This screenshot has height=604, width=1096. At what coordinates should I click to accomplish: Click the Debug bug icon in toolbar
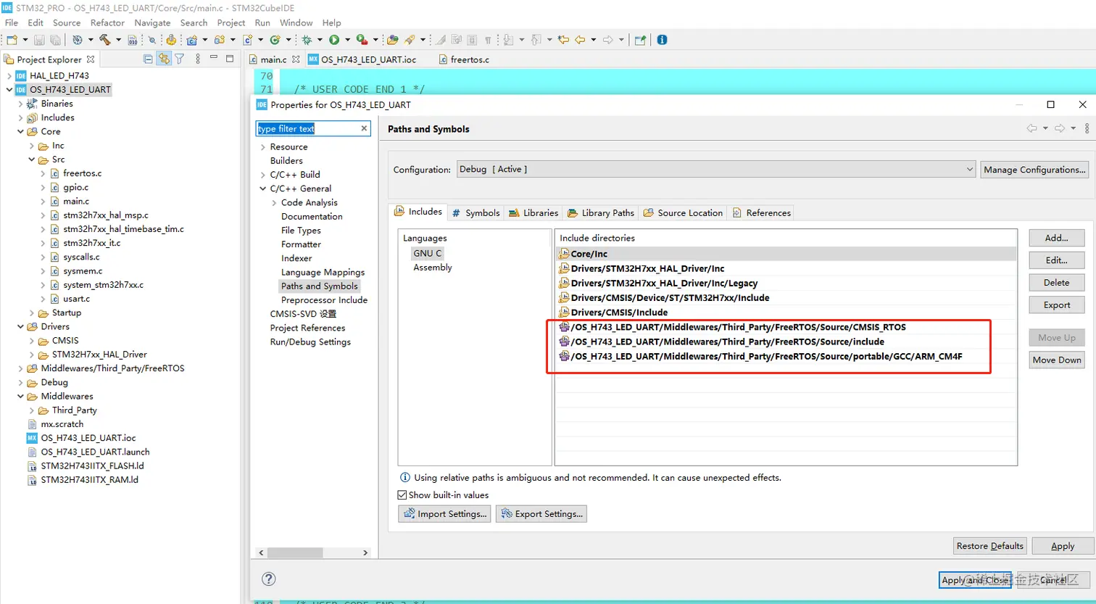pos(307,40)
